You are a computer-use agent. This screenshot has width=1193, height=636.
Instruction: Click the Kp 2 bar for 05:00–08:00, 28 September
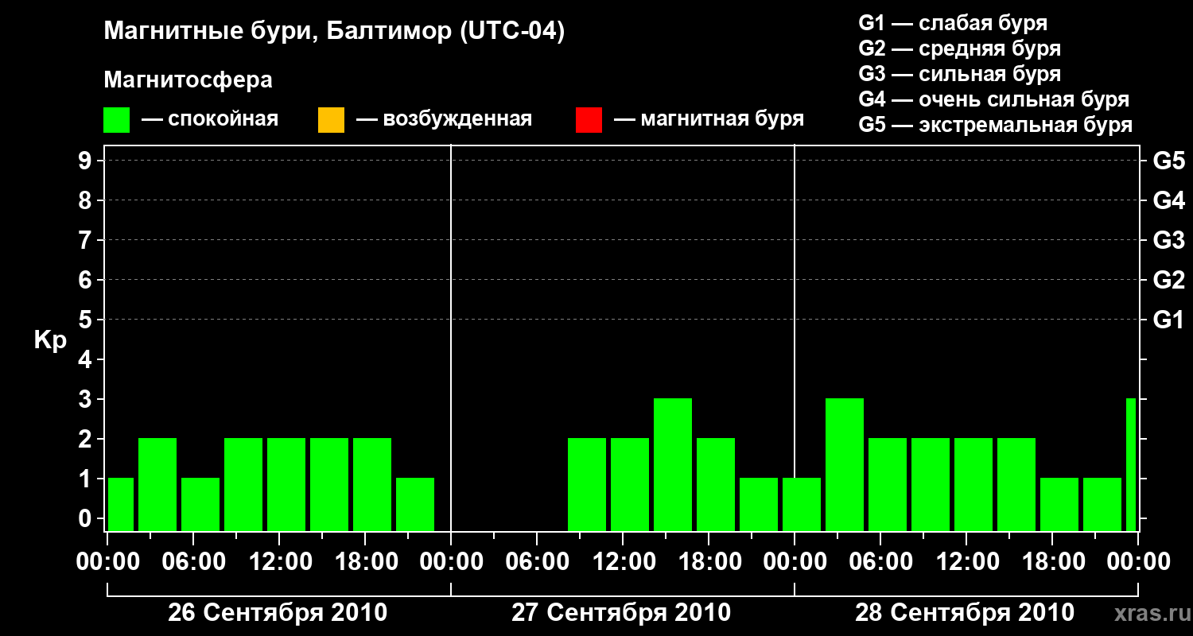(888, 485)
